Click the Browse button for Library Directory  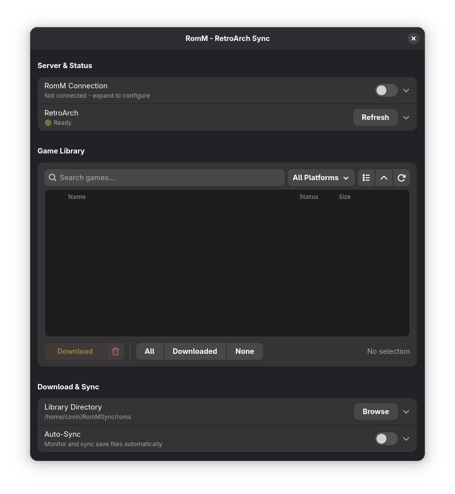tap(376, 412)
